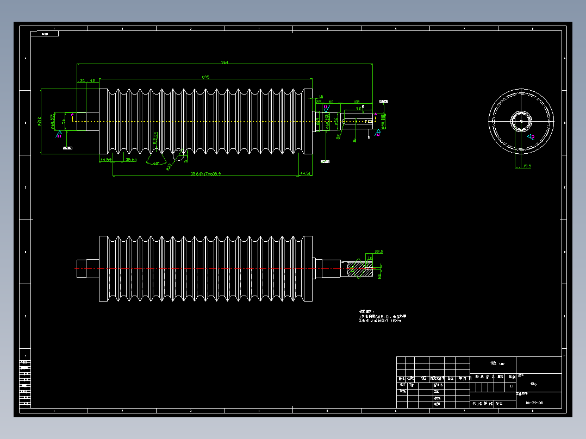Viewport: 586px width, 439px height.
Task: Select the yellow dashed centerline of upper view
Action: (x=224, y=121)
